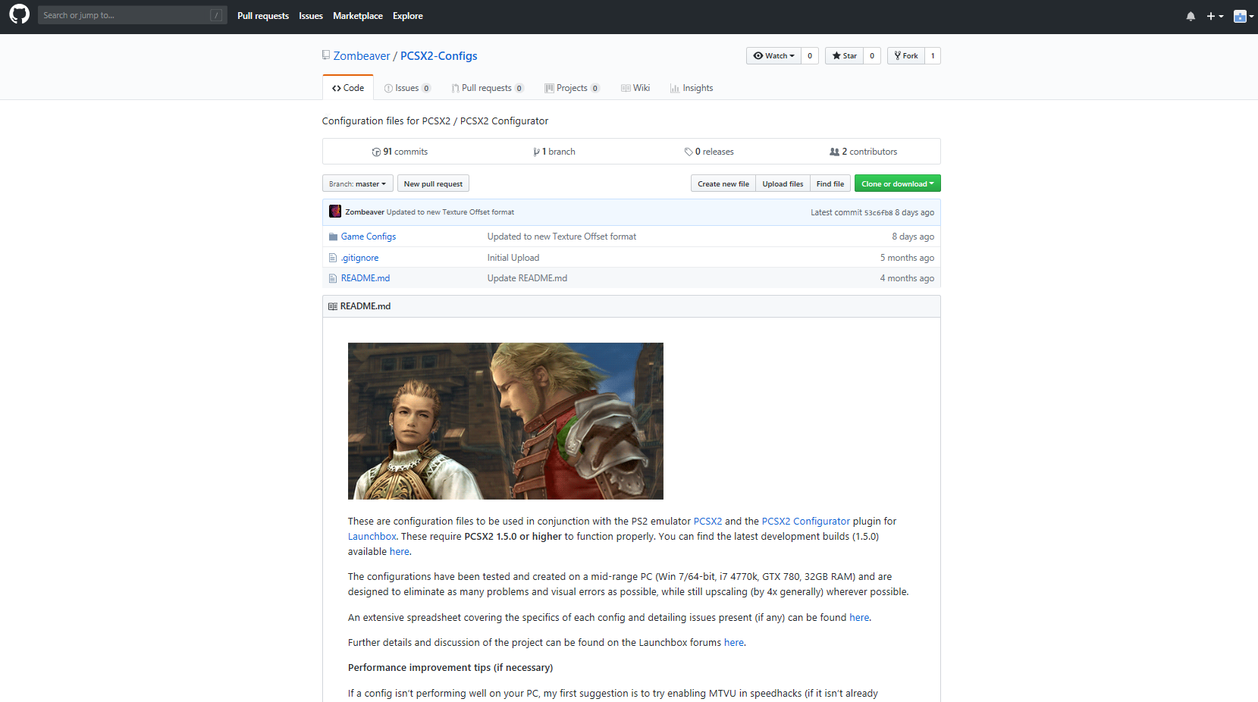Open the spreadsheet 'here' link
This screenshot has width=1258, height=702.
(859, 618)
